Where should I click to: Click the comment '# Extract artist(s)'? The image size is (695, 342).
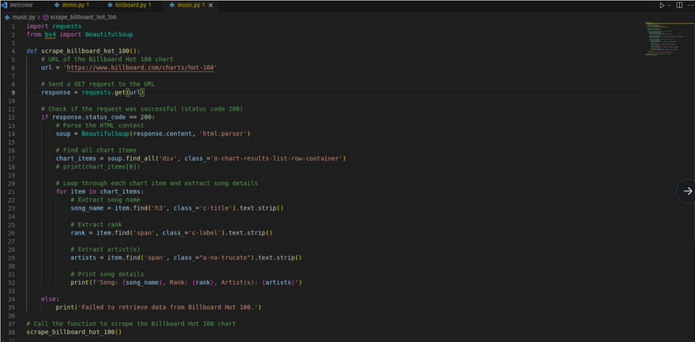(x=105, y=249)
